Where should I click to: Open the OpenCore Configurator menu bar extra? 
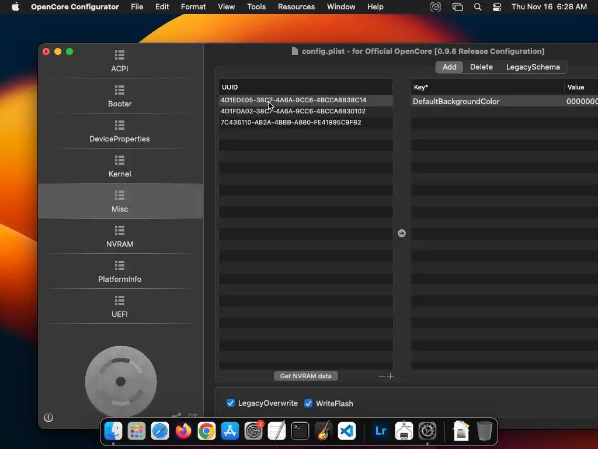(x=436, y=7)
